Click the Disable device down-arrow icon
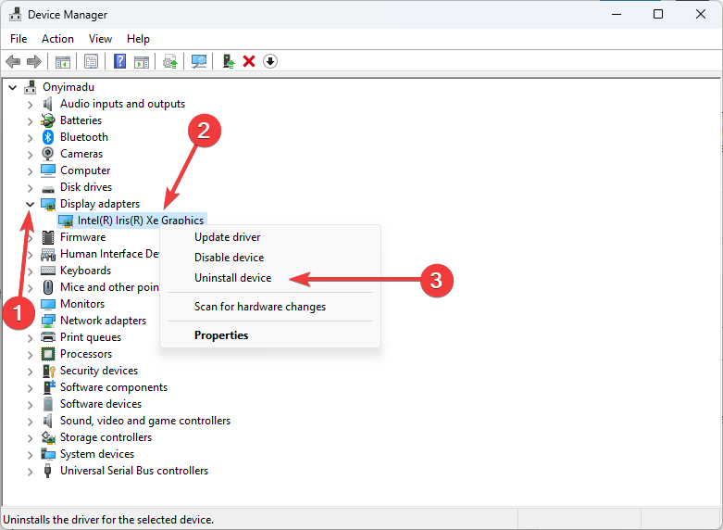This screenshot has width=723, height=530. 270,61
